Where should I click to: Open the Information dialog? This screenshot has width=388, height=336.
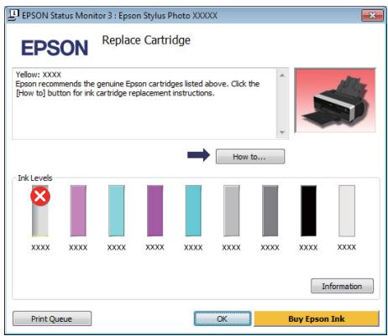click(342, 286)
